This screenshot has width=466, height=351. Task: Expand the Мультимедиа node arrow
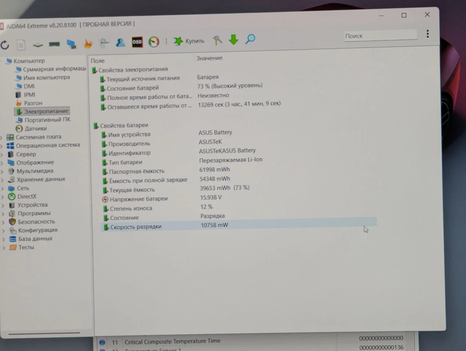tap(2, 171)
